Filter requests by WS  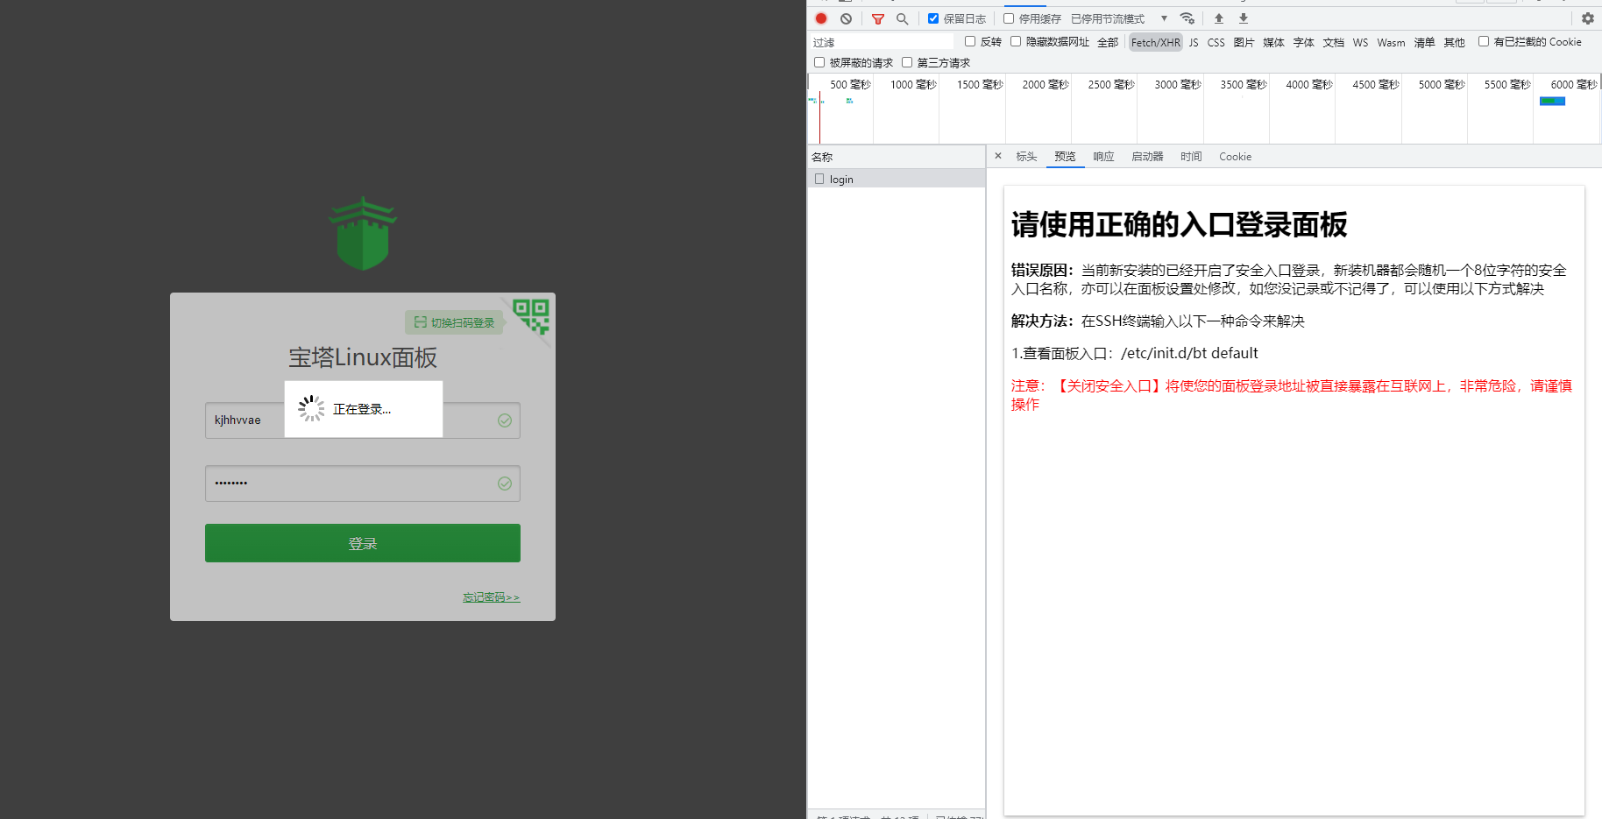tap(1360, 42)
